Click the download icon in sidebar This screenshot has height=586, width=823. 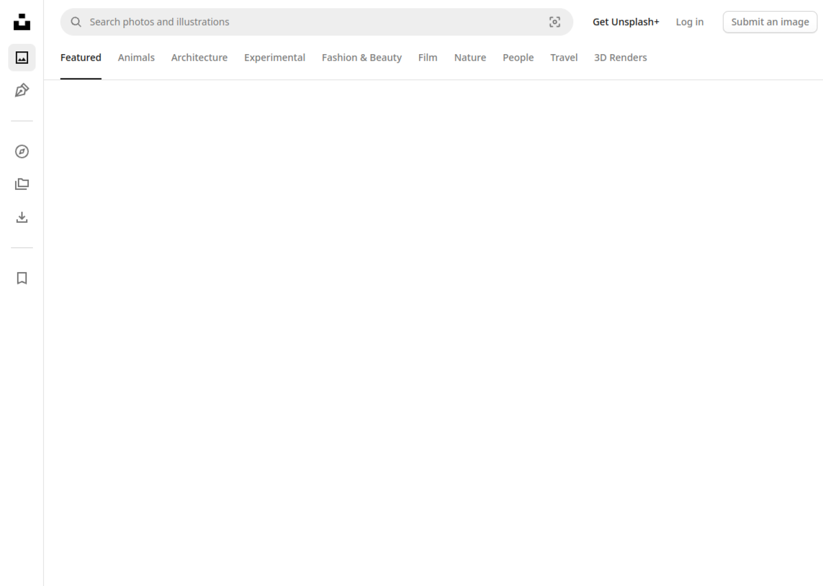(22, 218)
